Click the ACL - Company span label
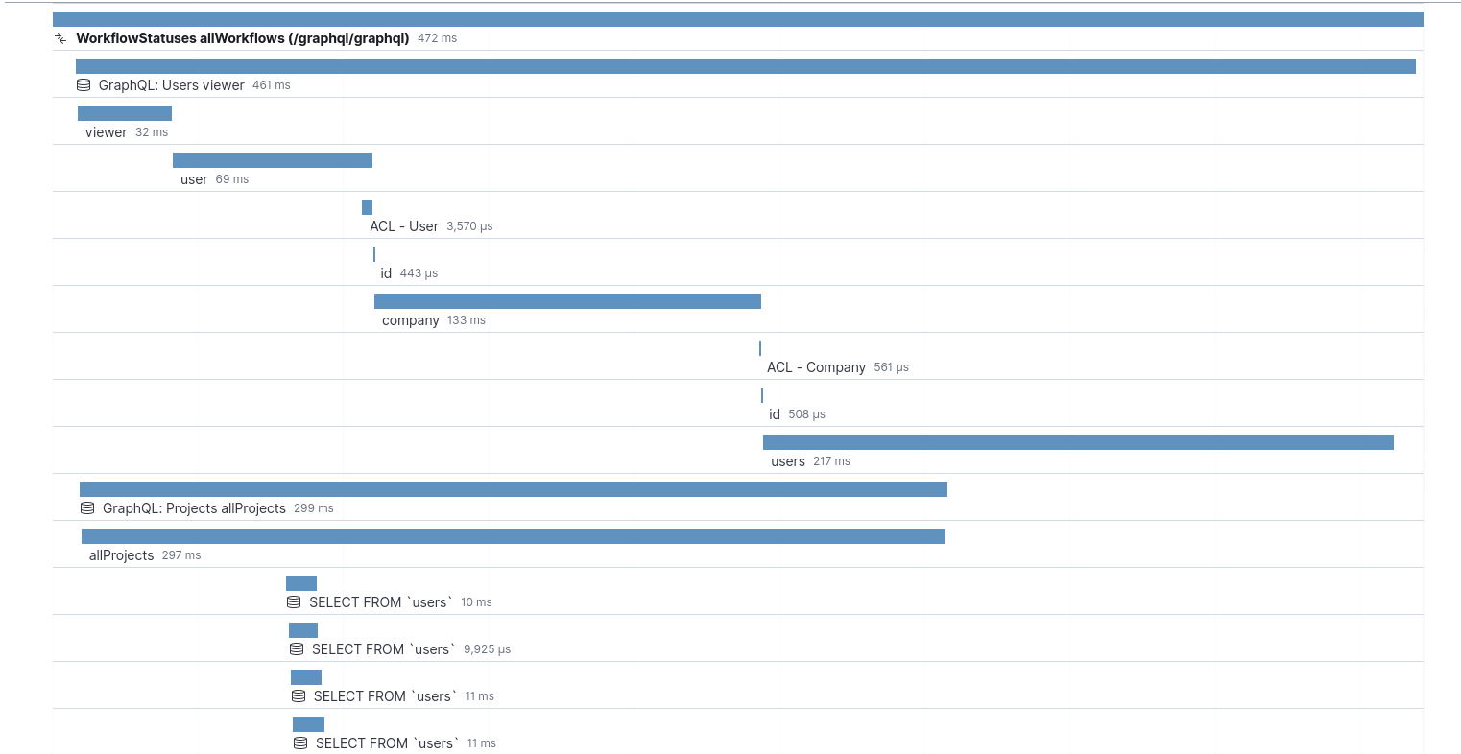1461x754 pixels. 816,367
